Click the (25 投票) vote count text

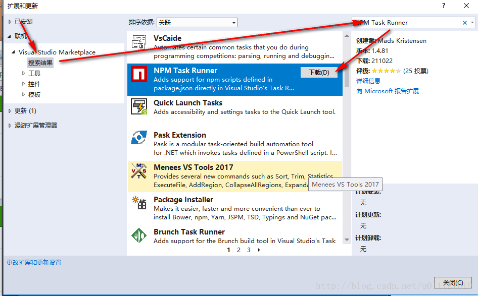click(415, 71)
